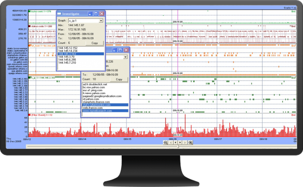The width and height of the screenshot is (303, 187).
Task: Click the status-code:1>>200 graph label
Action: point(42,26)
